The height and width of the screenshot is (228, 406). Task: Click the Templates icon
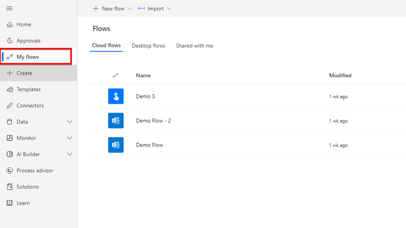(10, 89)
